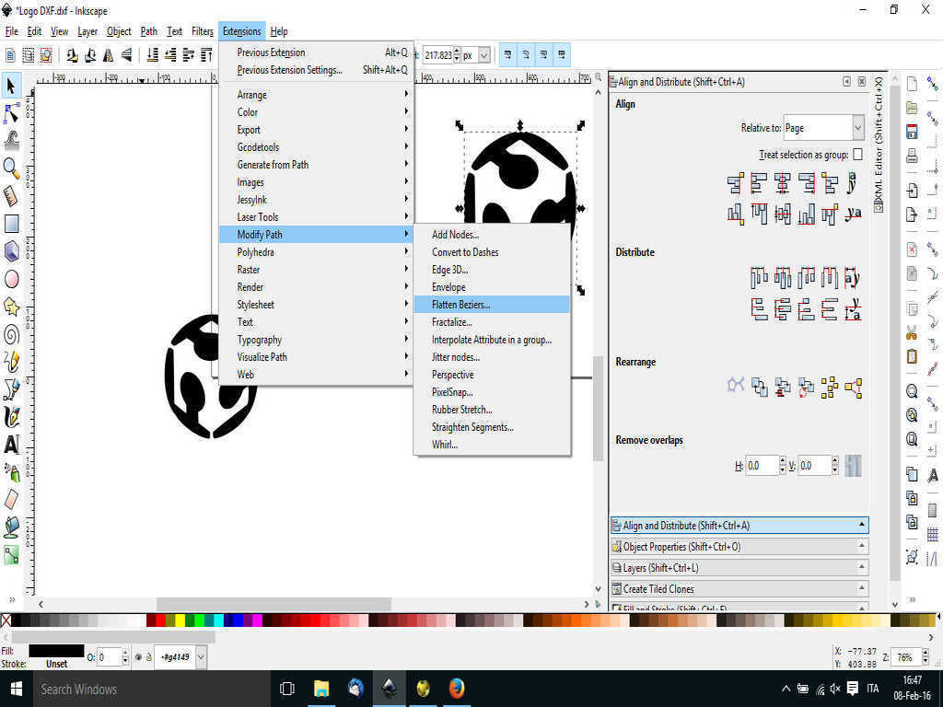Select the Eraser tool
The image size is (943, 707).
[11, 500]
